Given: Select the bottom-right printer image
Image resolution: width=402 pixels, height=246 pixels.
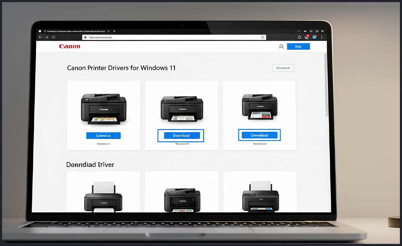Looking at the screenshot, I should [260, 196].
